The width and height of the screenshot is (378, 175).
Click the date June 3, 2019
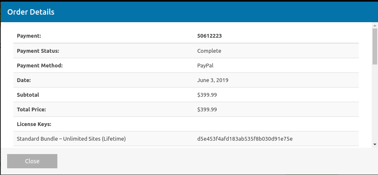coord(213,80)
